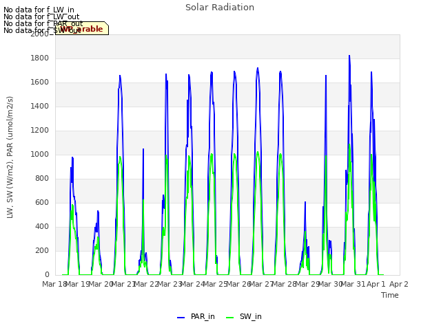441x330 pixels.
Task: Click the tallest PAR_in peak near 1800
Action: click(x=349, y=56)
